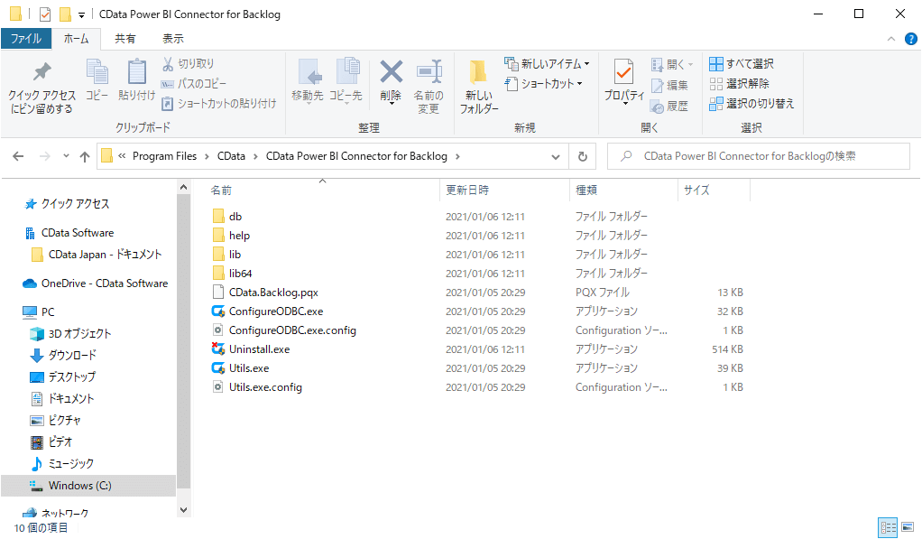Image resolution: width=922 pixels, height=539 pixels.
Task: Sort by Size (サイズ) column header
Action: pyautogui.click(x=696, y=191)
